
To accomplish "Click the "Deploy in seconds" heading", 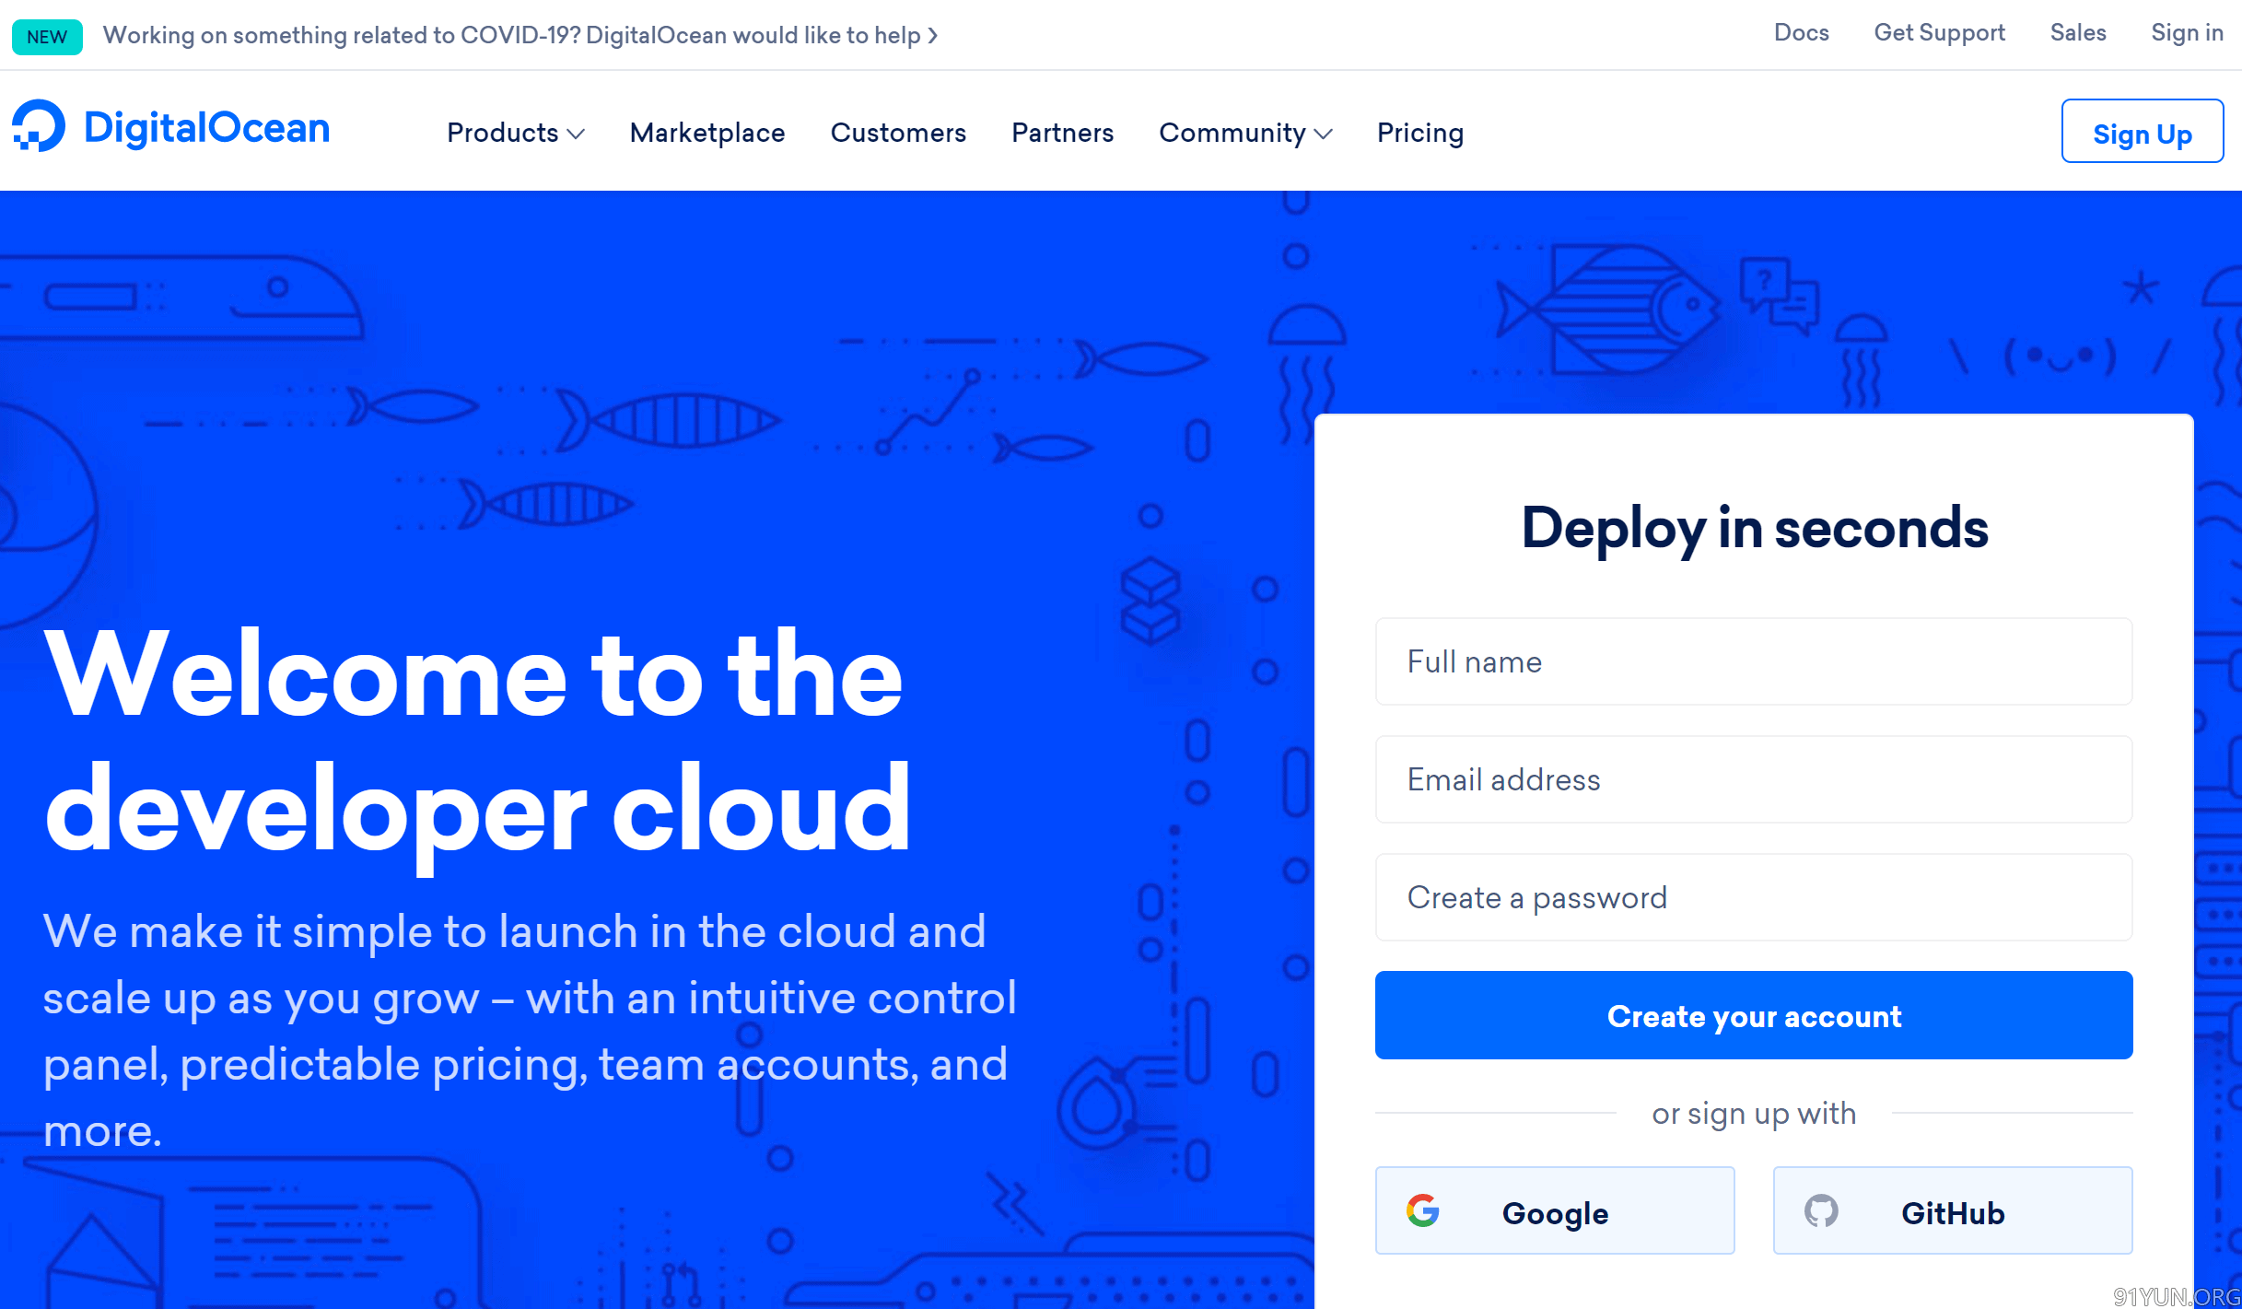I will pyautogui.click(x=1754, y=529).
